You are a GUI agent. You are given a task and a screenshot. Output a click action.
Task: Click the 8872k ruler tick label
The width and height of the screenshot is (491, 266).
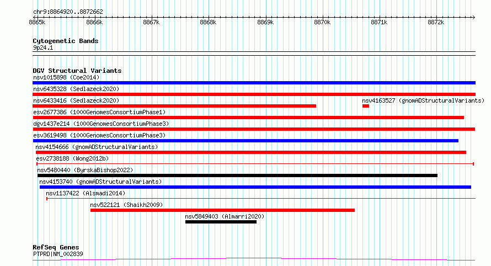coord(436,22)
